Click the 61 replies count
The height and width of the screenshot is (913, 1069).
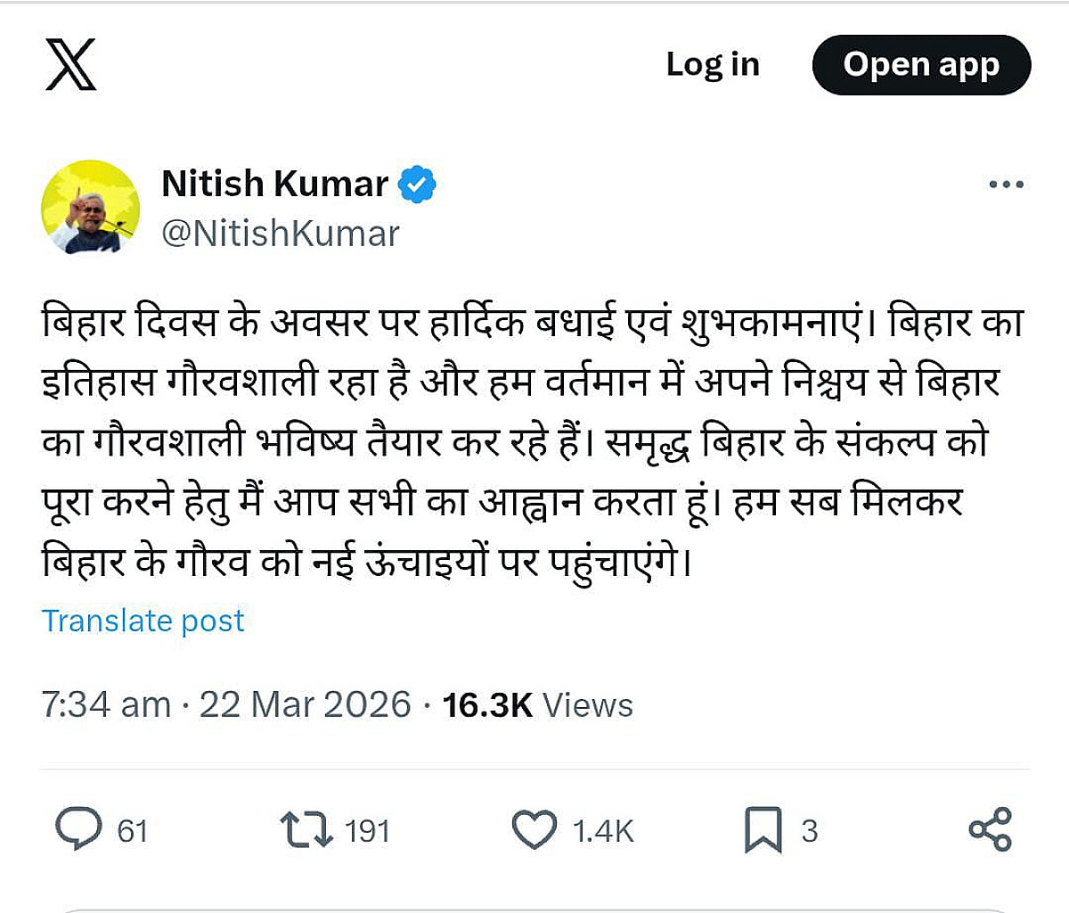(133, 831)
